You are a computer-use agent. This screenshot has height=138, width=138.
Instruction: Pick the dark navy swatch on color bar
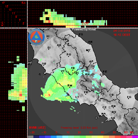[36, 137]
